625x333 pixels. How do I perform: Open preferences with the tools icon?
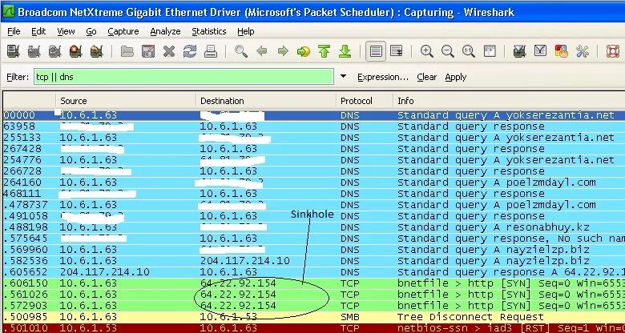tap(583, 51)
